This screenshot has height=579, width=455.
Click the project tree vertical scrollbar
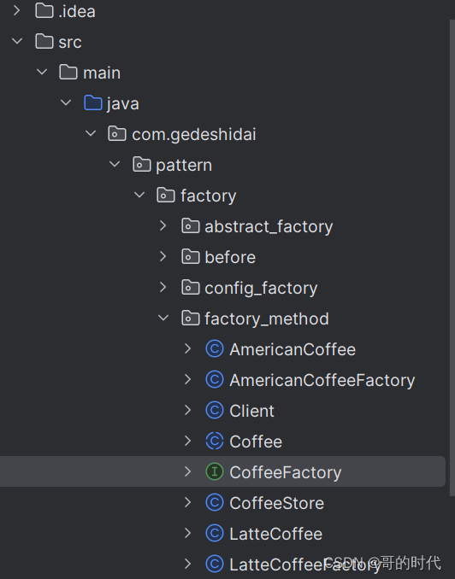tap(452, 259)
